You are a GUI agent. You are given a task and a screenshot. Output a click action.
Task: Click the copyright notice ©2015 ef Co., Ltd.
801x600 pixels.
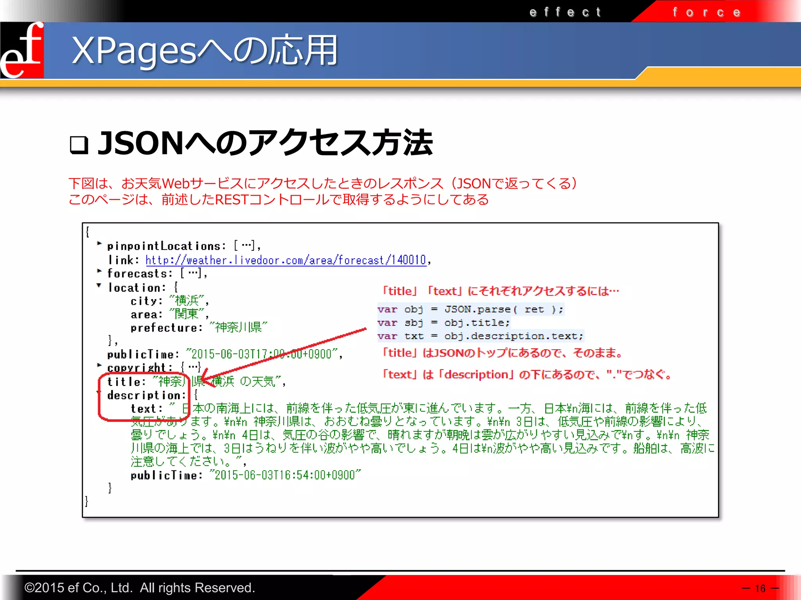140,587
